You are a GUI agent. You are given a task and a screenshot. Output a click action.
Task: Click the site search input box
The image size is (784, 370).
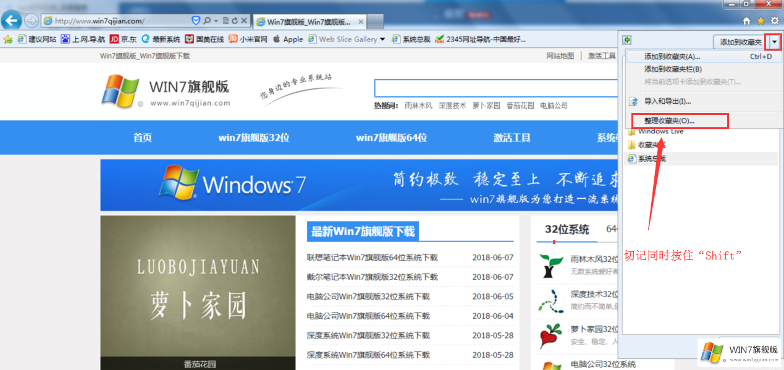[496, 88]
